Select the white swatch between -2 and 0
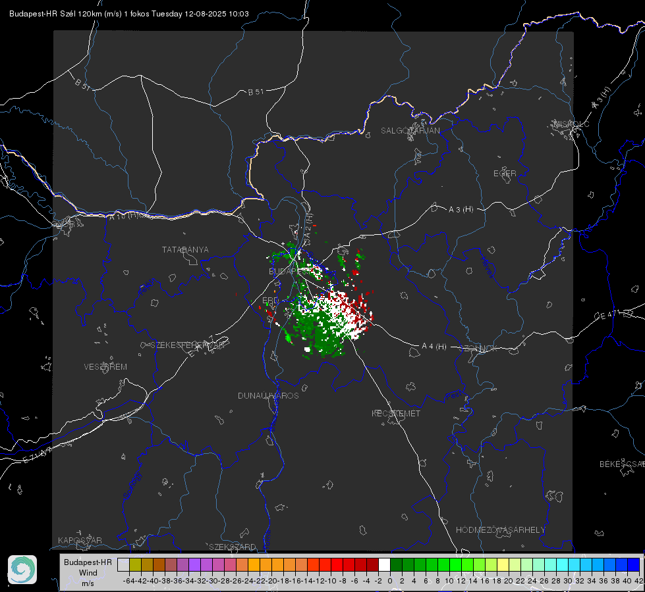This screenshot has width=645, height=592. point(384,564)
